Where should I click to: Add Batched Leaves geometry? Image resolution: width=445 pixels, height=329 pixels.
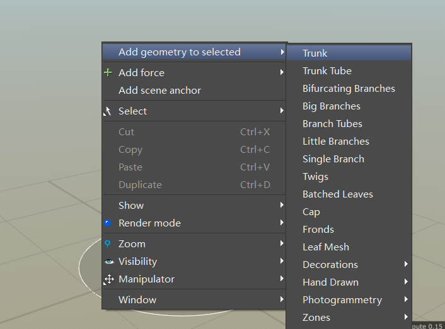point(349,194)
